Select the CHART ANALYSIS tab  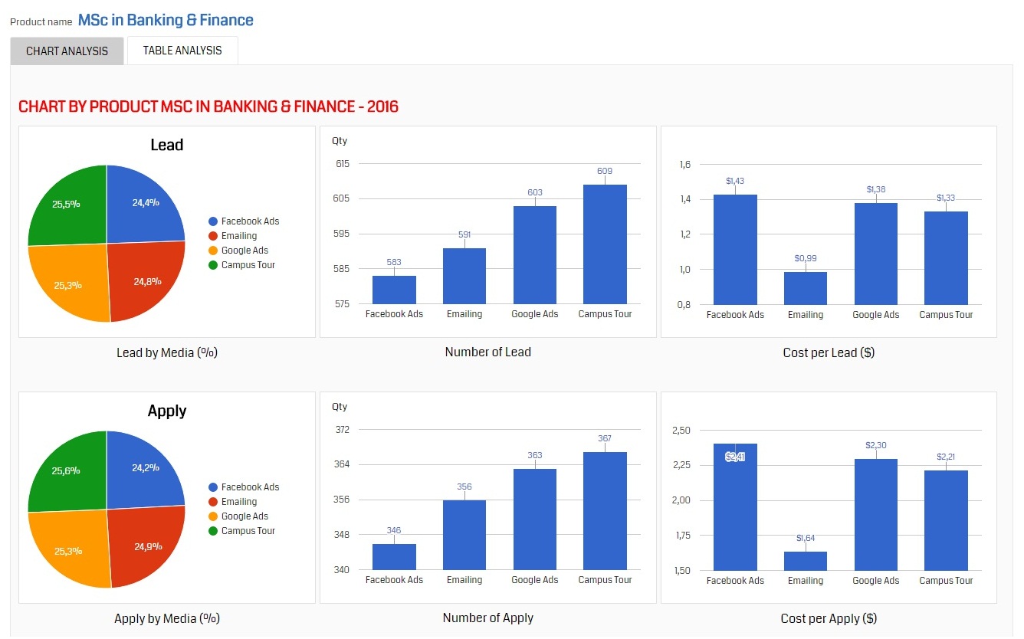(x=67, y=51)
